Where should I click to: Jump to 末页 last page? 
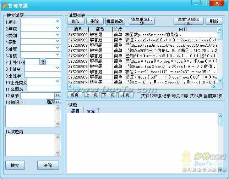pos(126,95)
